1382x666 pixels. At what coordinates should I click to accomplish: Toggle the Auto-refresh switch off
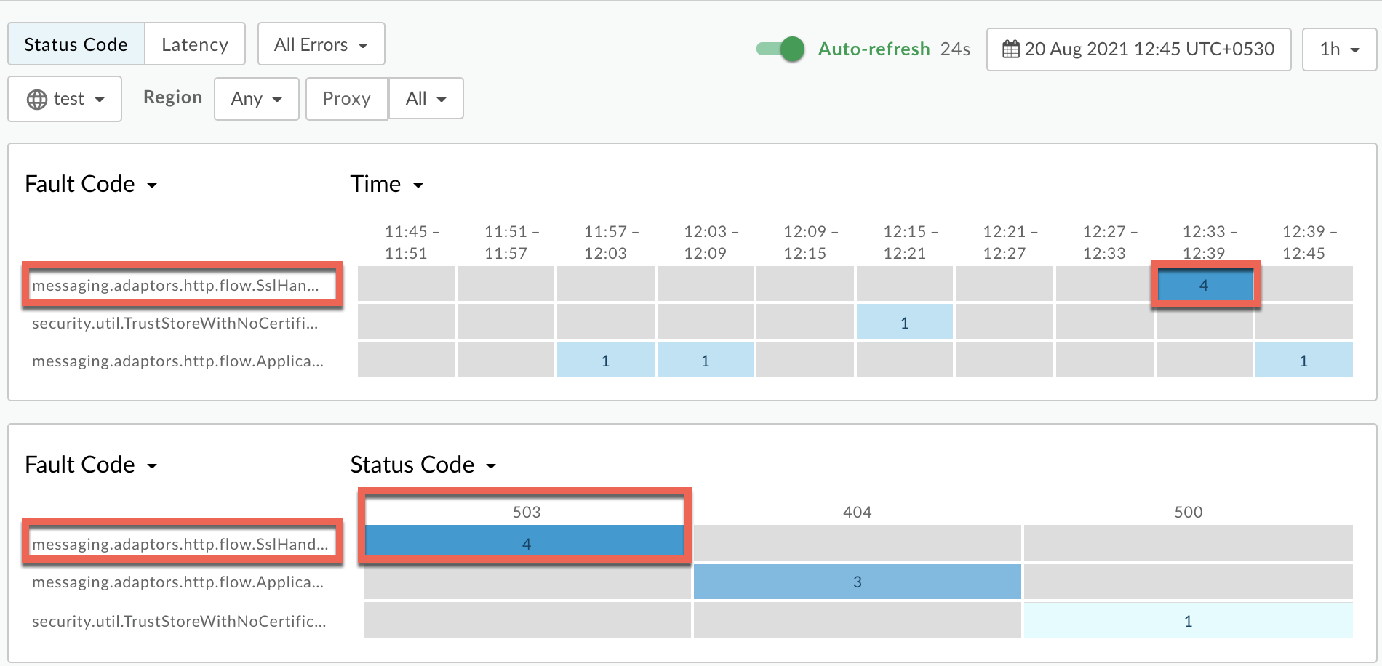pos(780,49)
